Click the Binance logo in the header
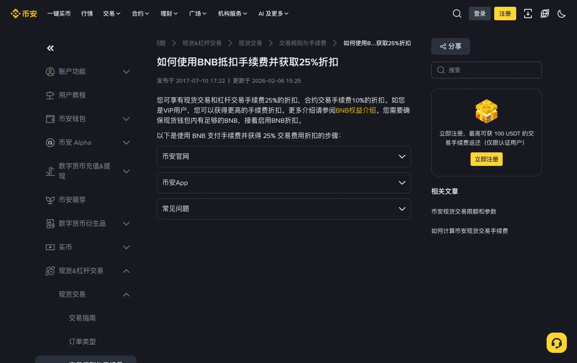Image resolution: width=577 pixels, height=363 pixels. pos(24,14)
